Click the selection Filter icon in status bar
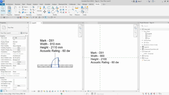169x95 pixels. [x=159, y=94]
